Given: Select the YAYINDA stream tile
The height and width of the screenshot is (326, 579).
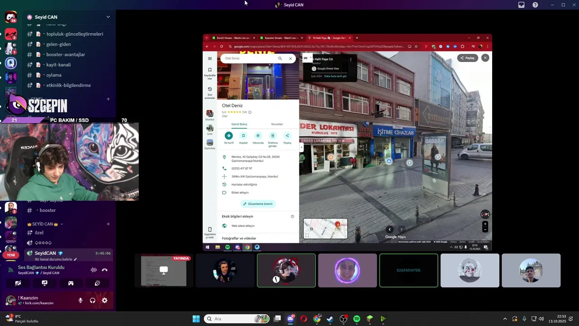Looking at the screenshot, I should tap(164, 270).
